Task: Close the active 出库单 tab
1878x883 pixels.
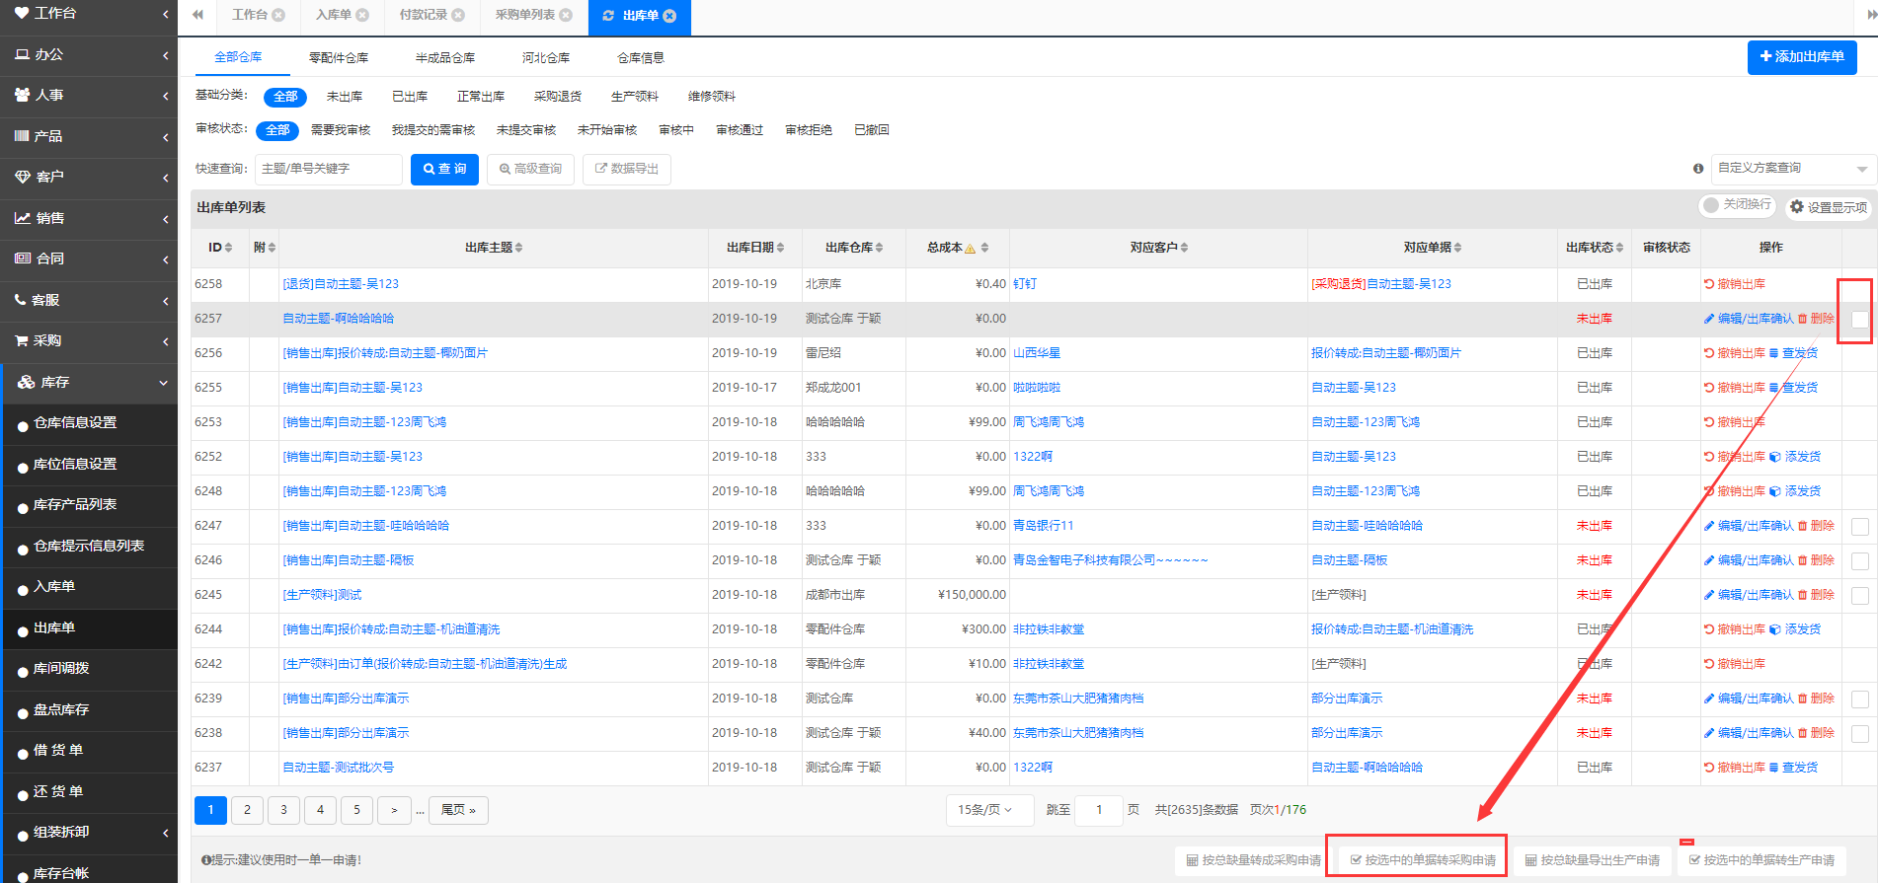Action: pos(670,16)
